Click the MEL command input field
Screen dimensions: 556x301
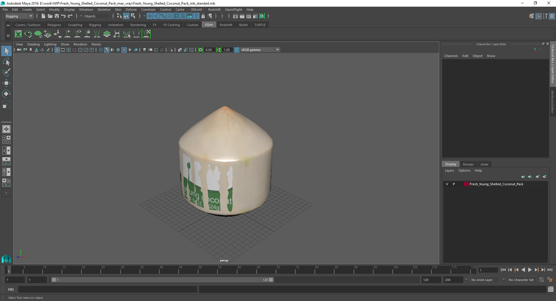tap(108, 289)
